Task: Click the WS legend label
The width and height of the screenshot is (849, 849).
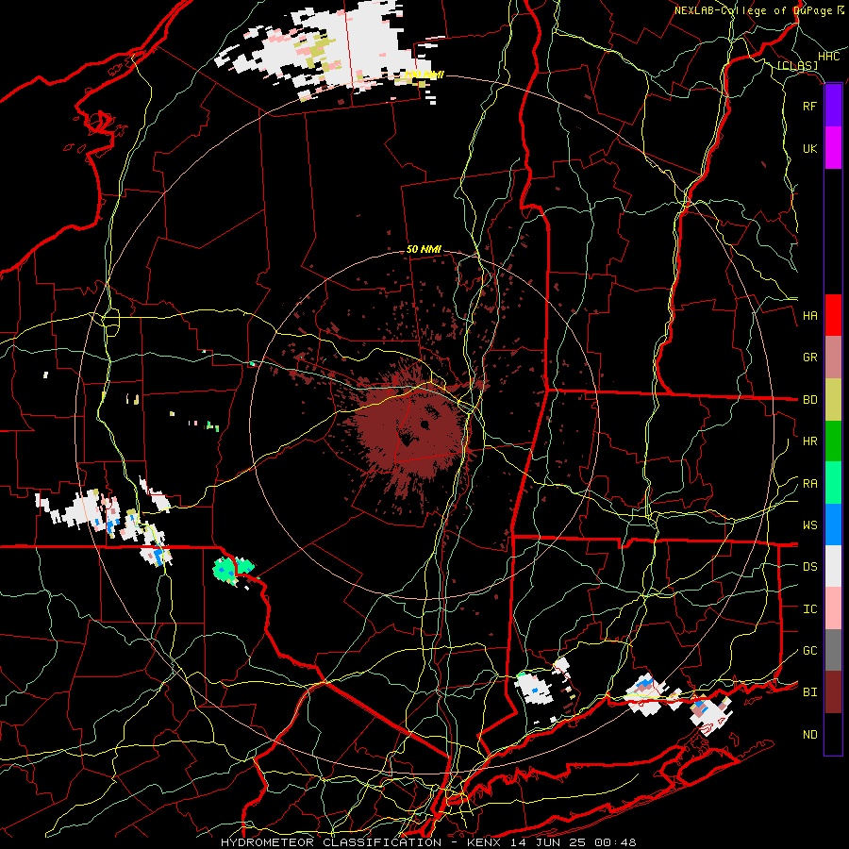Action: click(x=809, y=525)
